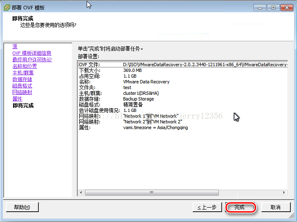This screenshot has height=222, width=297.
Task: Select the OVF 文件 path row
Action: (183, 65)
